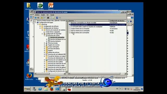Click the background window's vertical scrollbar
The height and width of the screenshot is (94, 167).
(133, 50)
